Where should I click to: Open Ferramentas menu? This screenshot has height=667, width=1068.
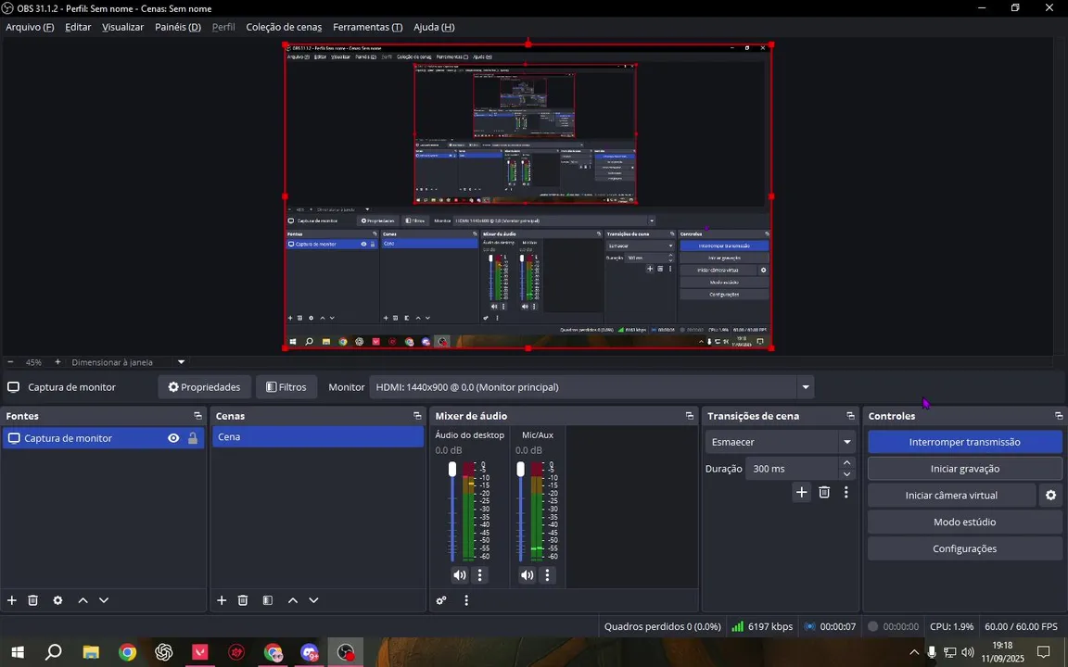pos(367,27)
